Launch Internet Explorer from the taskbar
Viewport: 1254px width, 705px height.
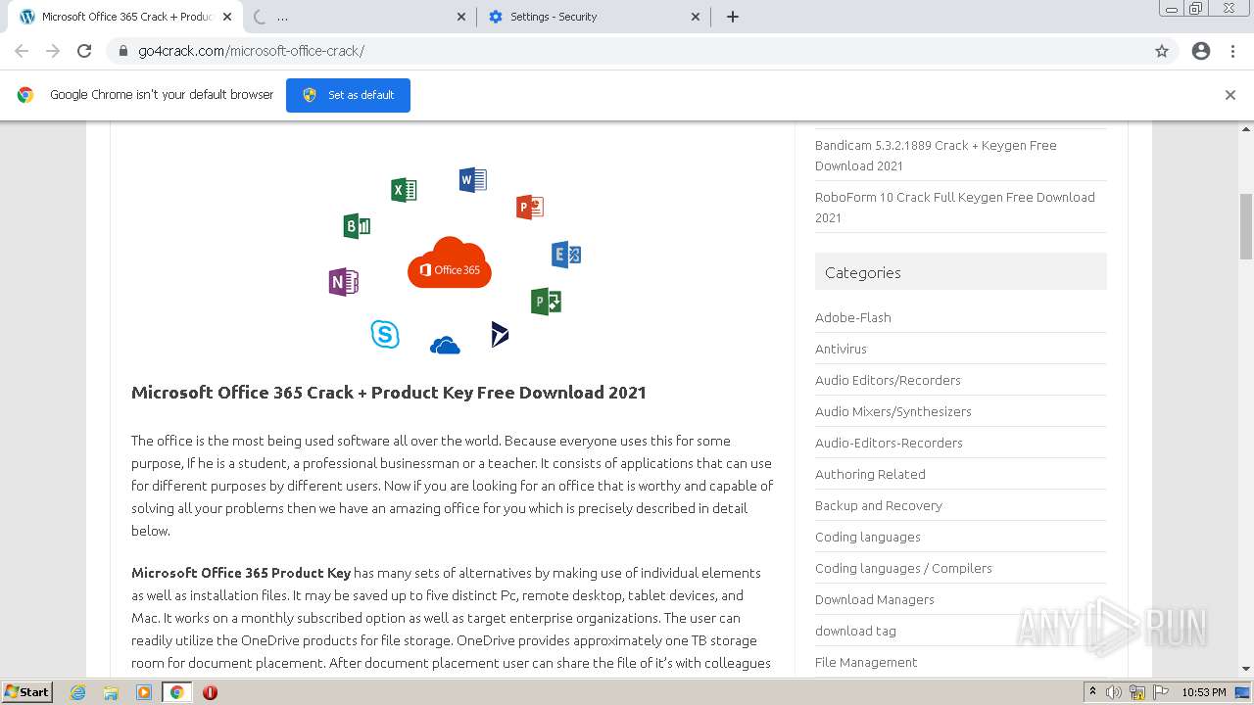(x=78, y=692)
